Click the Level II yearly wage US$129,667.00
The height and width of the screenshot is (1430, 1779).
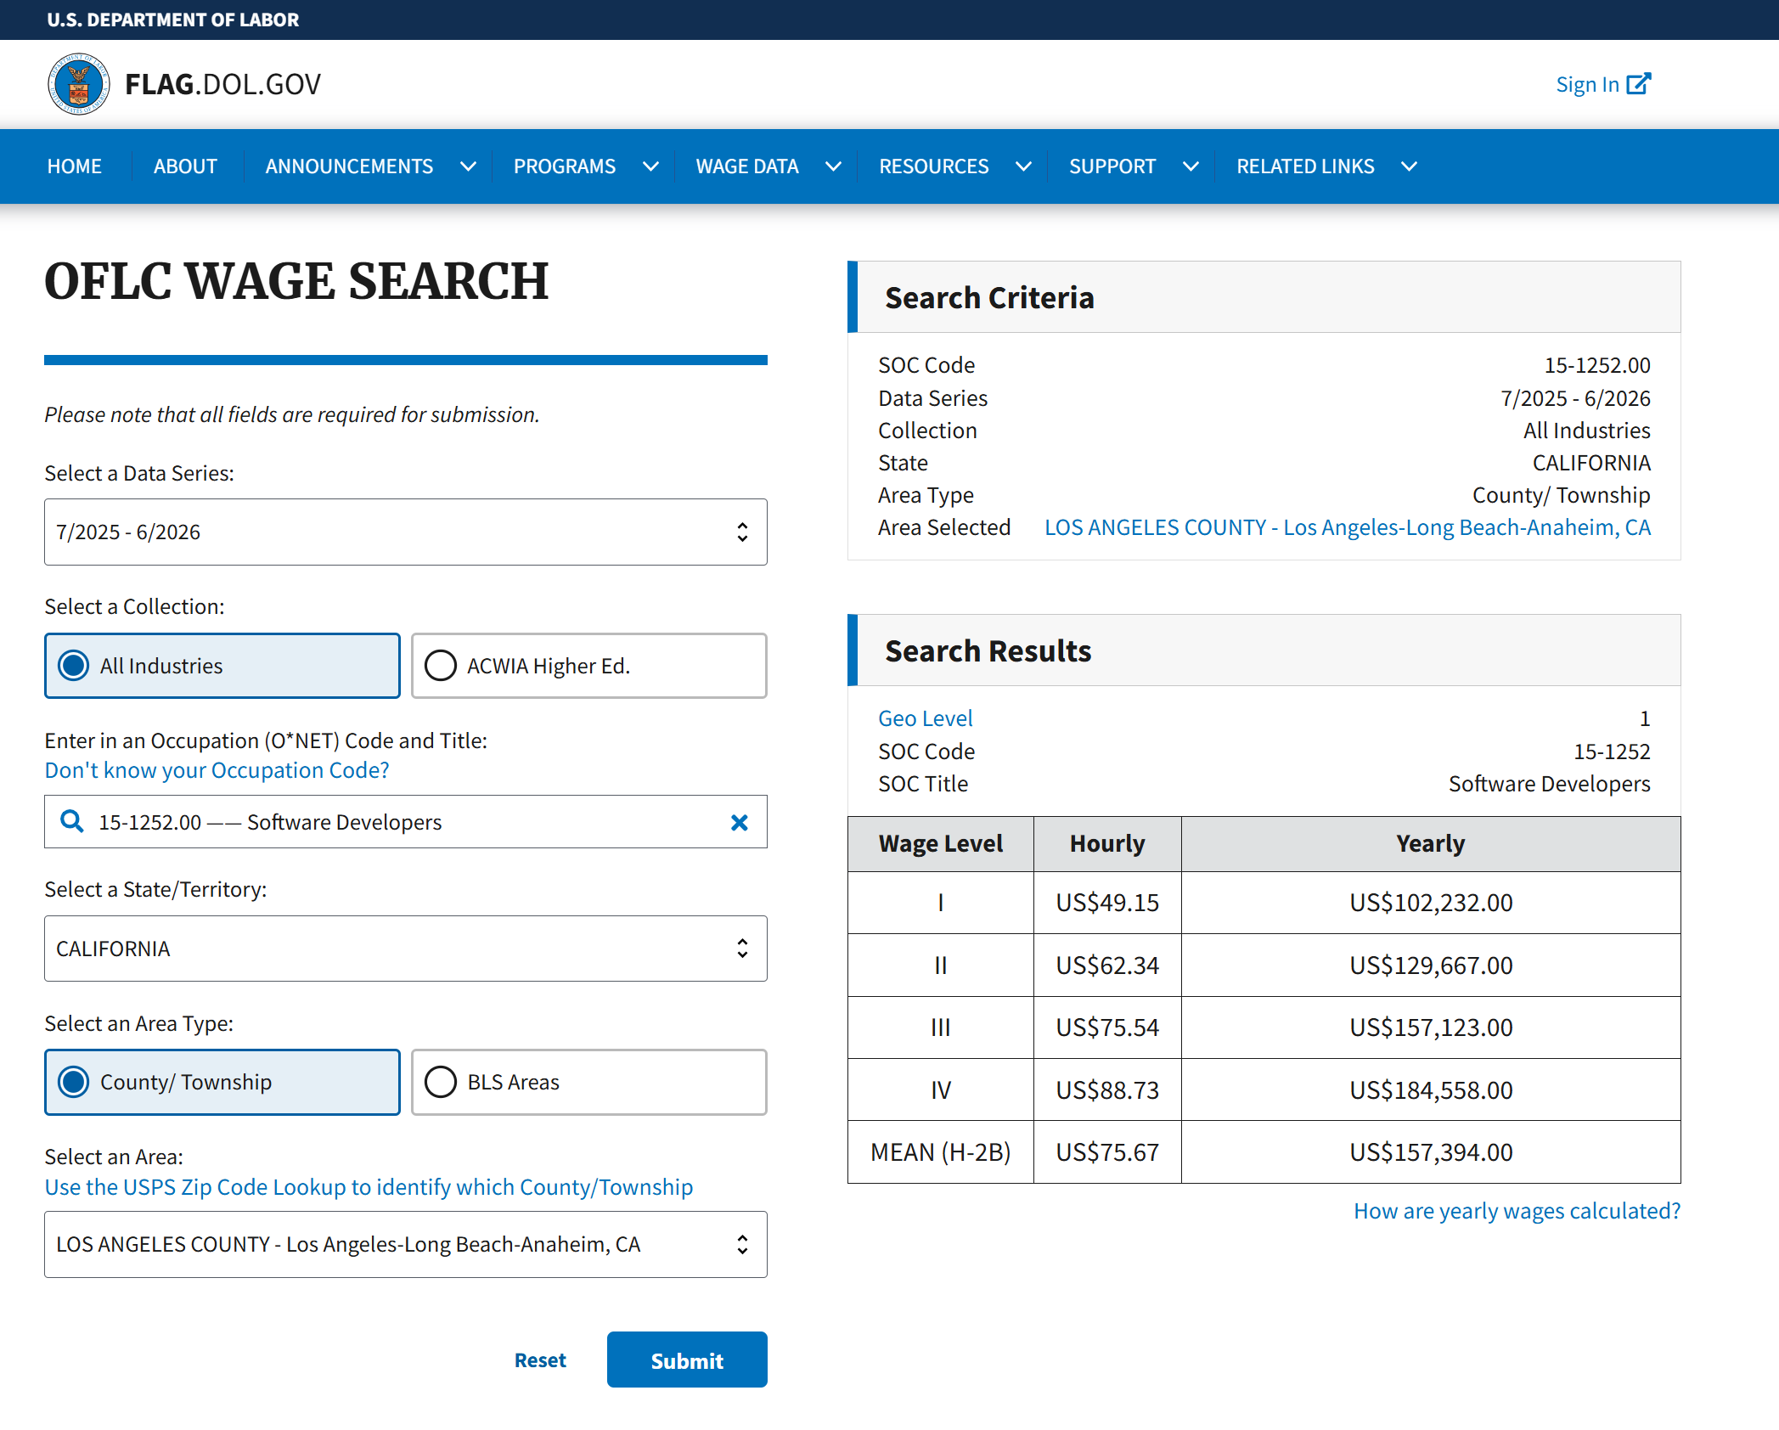[x=1432, y=966]
